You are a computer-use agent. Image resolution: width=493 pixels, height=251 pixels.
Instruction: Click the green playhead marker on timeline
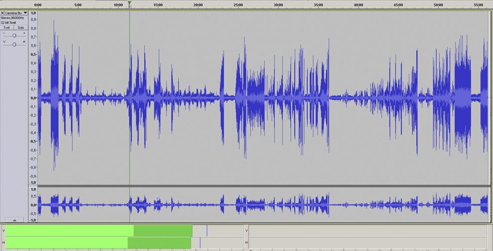click(x=129, y=3)
